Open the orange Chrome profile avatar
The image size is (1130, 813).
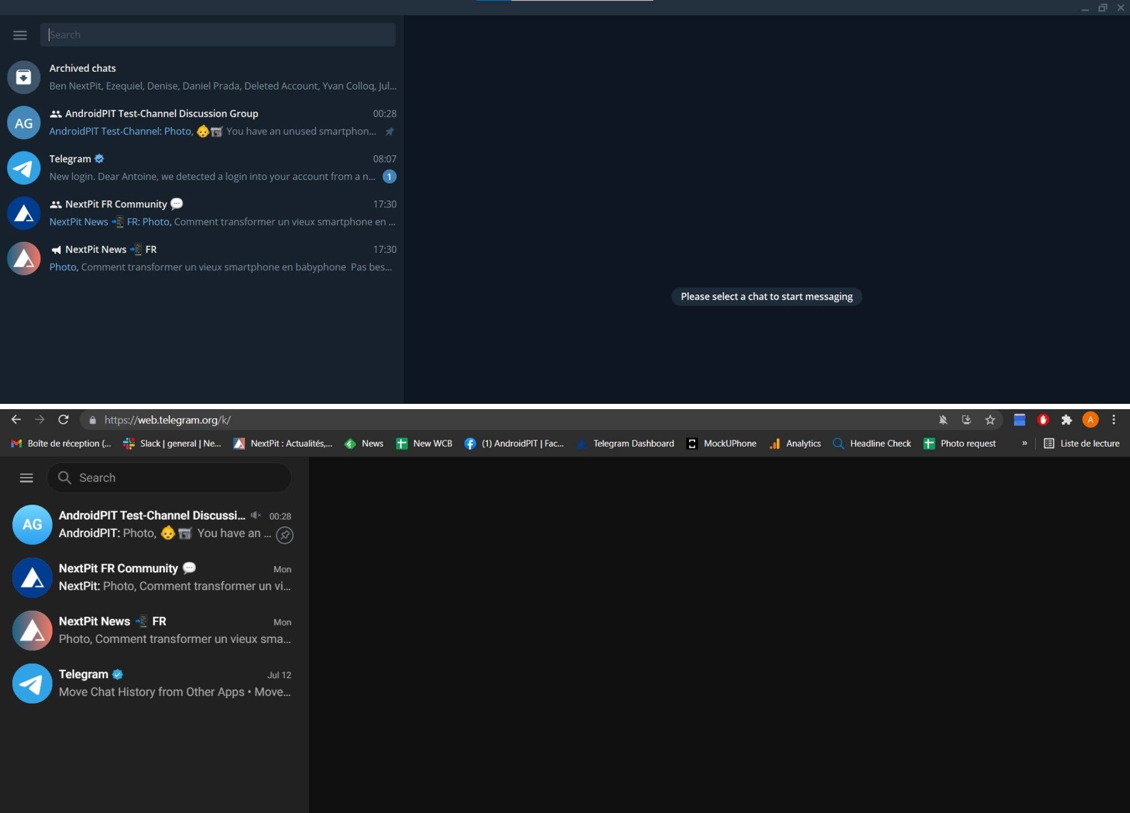pyautogui.click(x=1091, y=420)
